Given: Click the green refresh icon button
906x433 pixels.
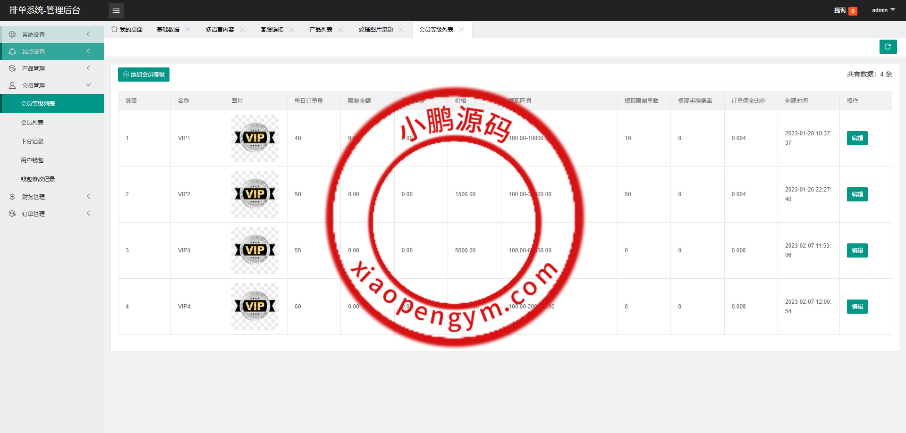Looking at the screenshot, I should point(888,47).
